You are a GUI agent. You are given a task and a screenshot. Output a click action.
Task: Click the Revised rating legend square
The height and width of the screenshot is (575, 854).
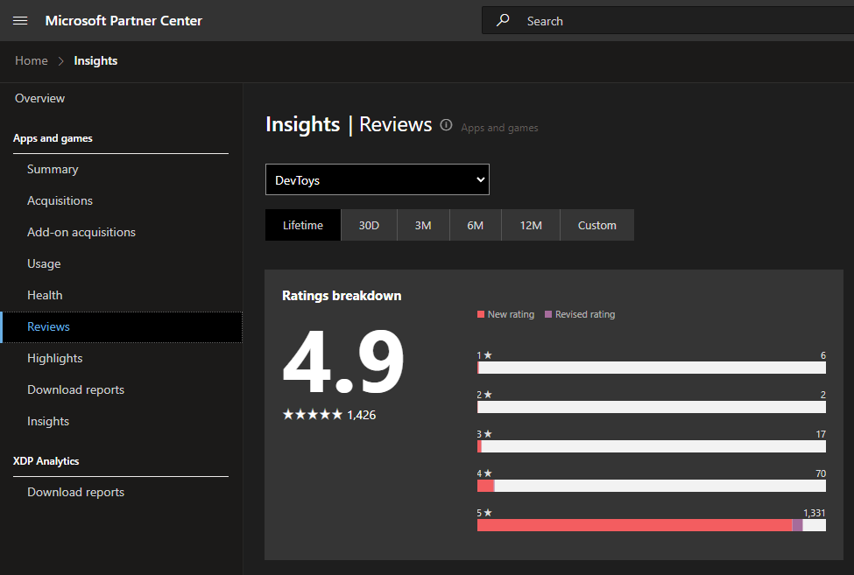(x=547, y=314)
